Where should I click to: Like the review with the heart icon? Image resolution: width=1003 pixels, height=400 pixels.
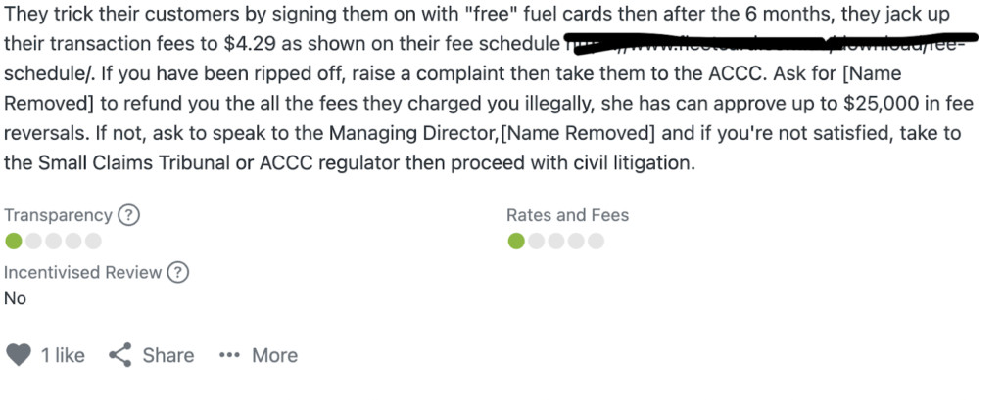19,355
